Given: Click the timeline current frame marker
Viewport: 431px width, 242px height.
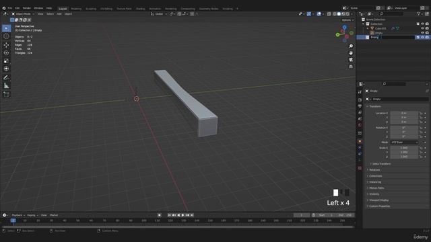Looking at the screenshot, I should (13, 220).
